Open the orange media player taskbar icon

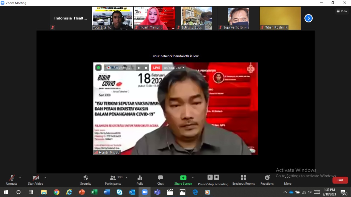coord(208,192)
